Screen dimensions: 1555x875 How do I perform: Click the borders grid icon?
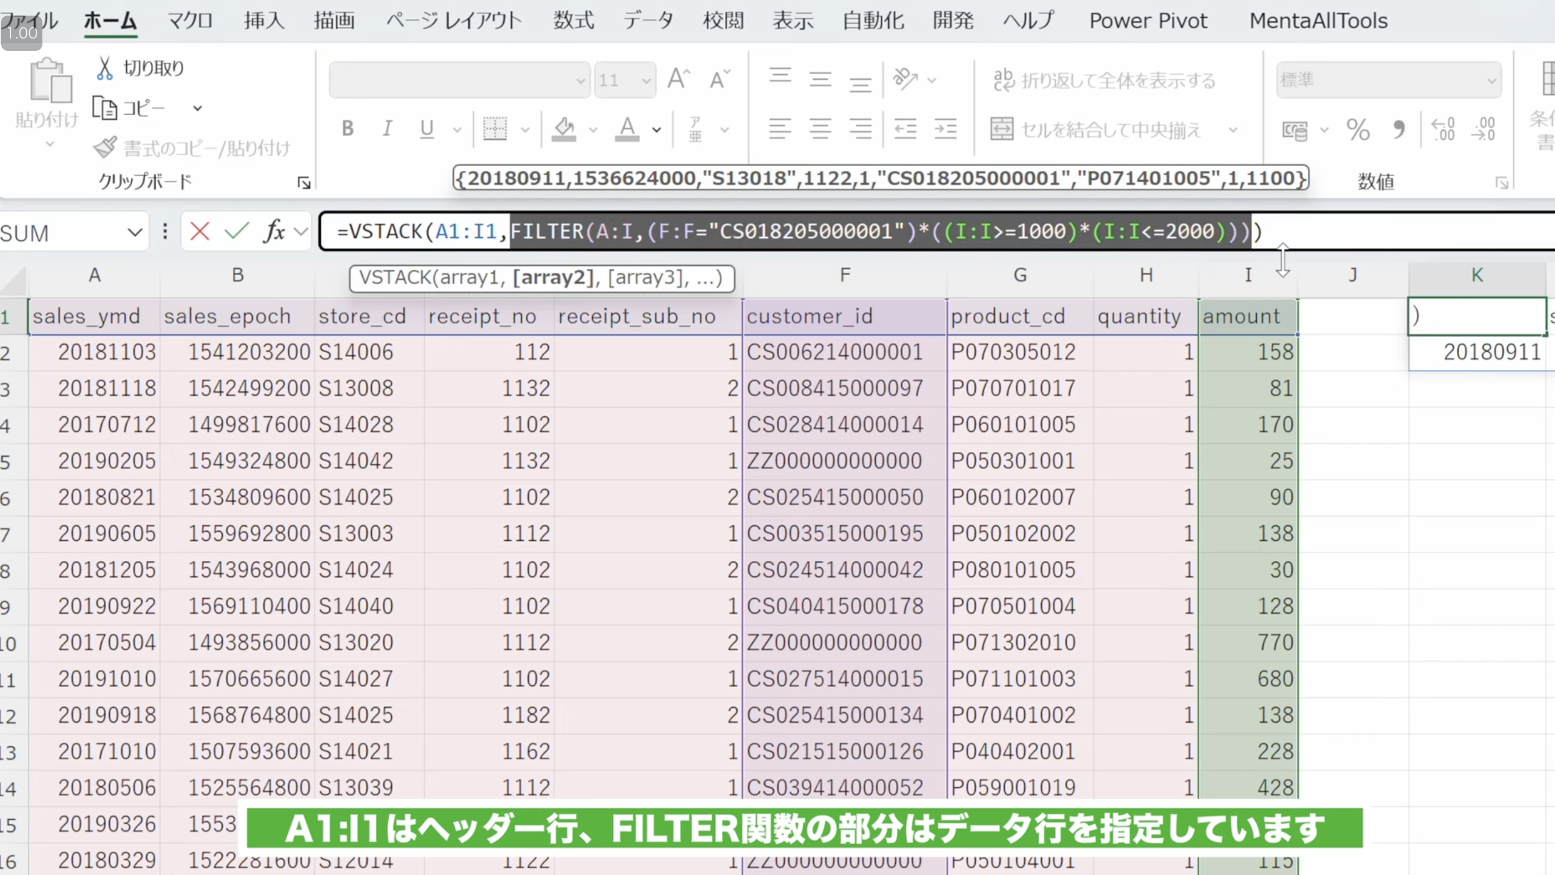(495, 128)
